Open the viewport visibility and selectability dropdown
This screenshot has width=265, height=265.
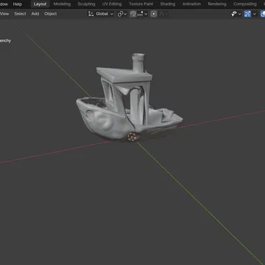(236, 14)
